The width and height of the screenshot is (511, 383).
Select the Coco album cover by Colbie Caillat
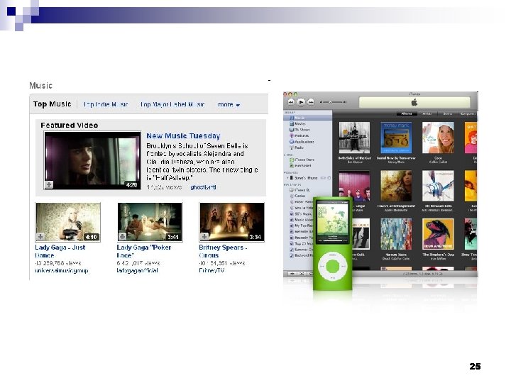[438, 138]
